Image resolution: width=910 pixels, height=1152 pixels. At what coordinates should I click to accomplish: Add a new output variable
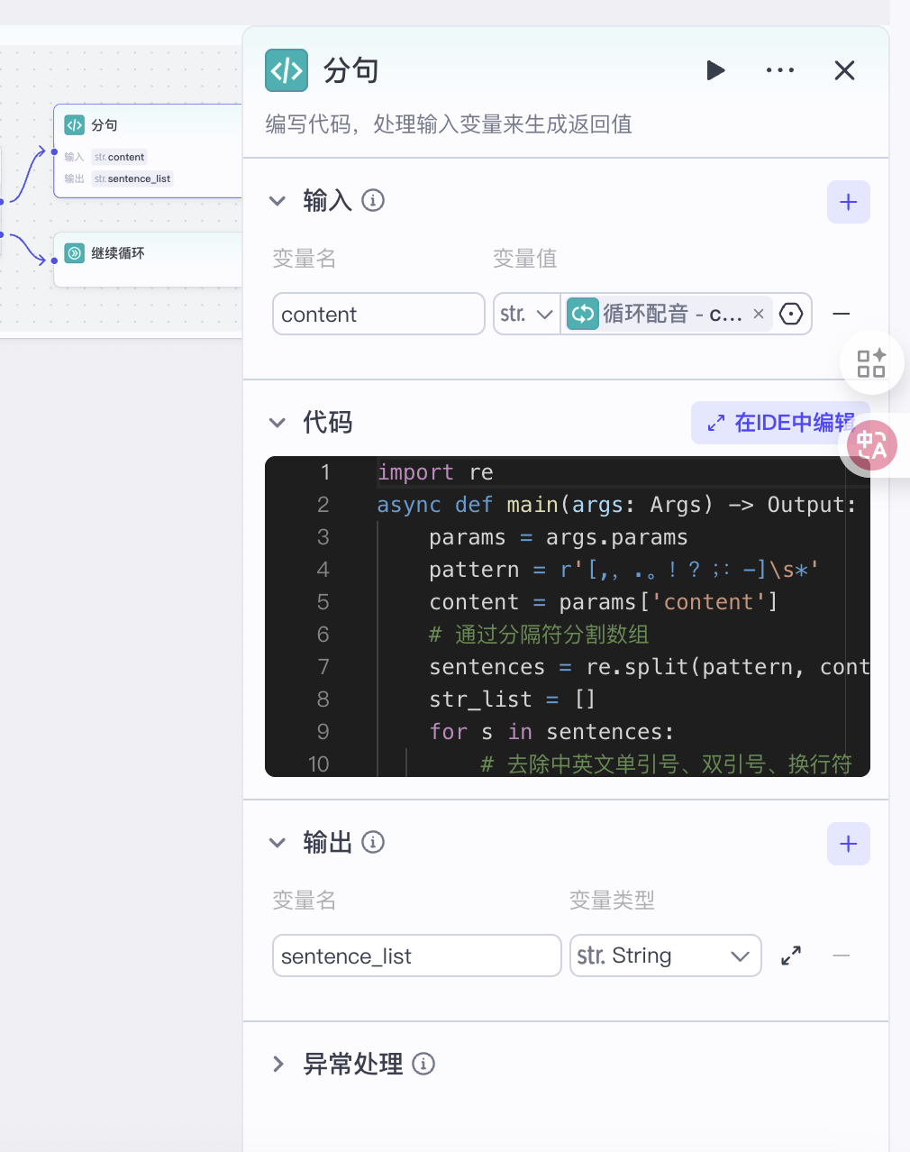point(848,844)
